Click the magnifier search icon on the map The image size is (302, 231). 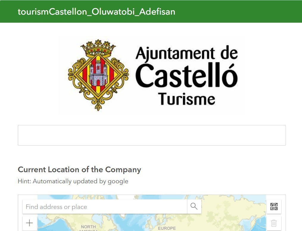click(194, 207)
